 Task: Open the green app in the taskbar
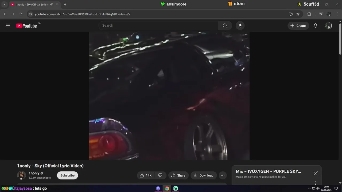pos(176,188)
